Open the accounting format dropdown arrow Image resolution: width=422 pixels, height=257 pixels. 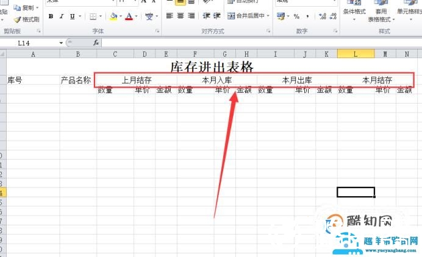coord(288,16)
